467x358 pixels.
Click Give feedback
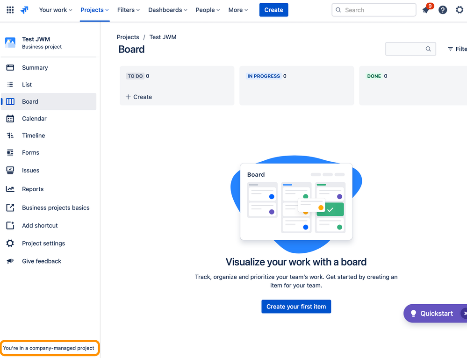49,261
